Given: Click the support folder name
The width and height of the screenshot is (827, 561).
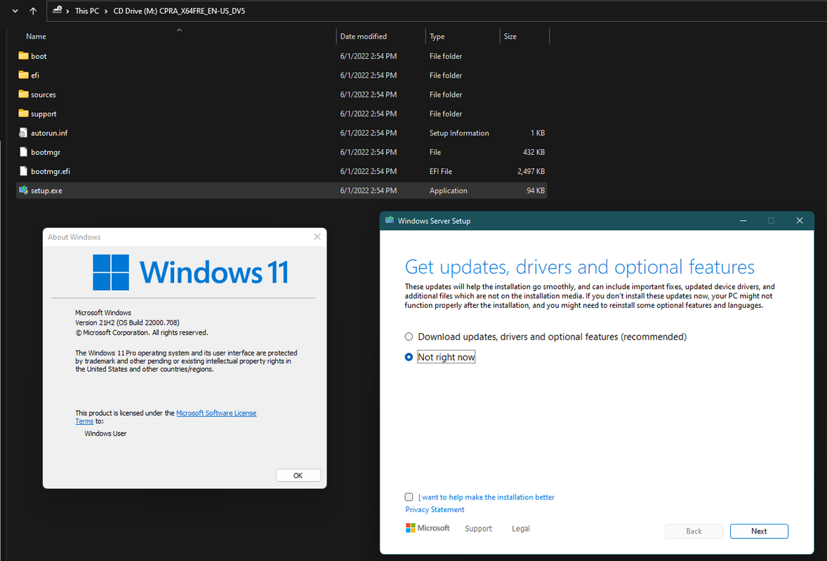Looking at the screenshot, I should (44, 114).
